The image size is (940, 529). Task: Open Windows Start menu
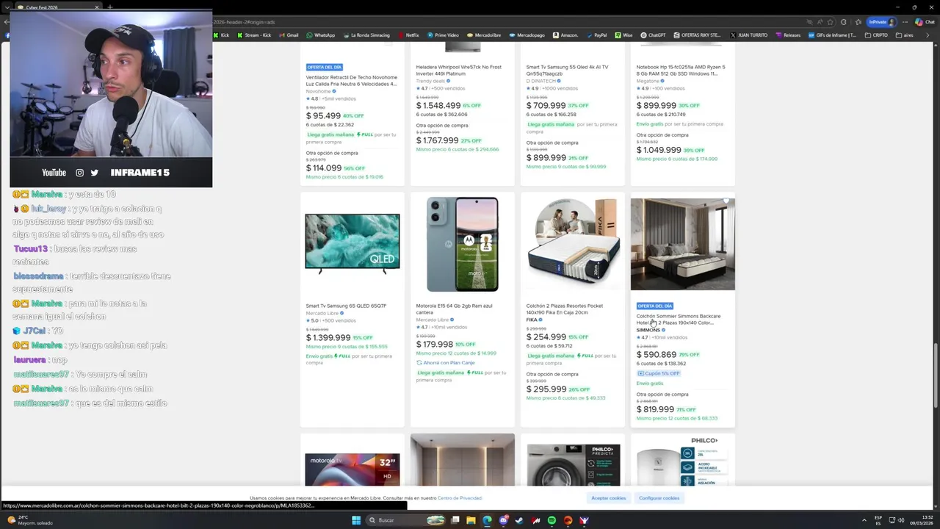pyautogui.click(x=356, y=520)
